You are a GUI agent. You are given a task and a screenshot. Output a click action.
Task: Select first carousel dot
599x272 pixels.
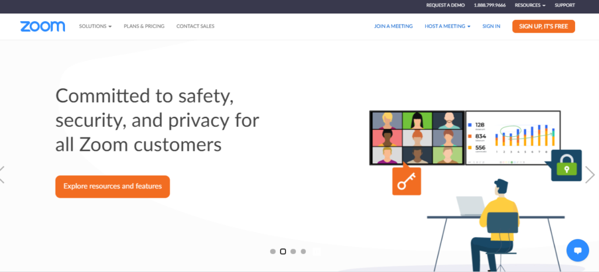[273, 252]
